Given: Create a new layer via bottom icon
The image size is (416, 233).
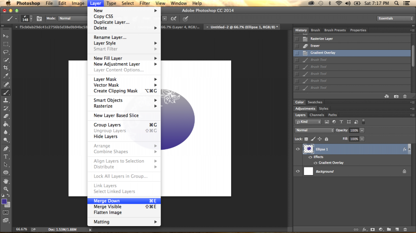Looking at the screenshot, I should (397, 230).
